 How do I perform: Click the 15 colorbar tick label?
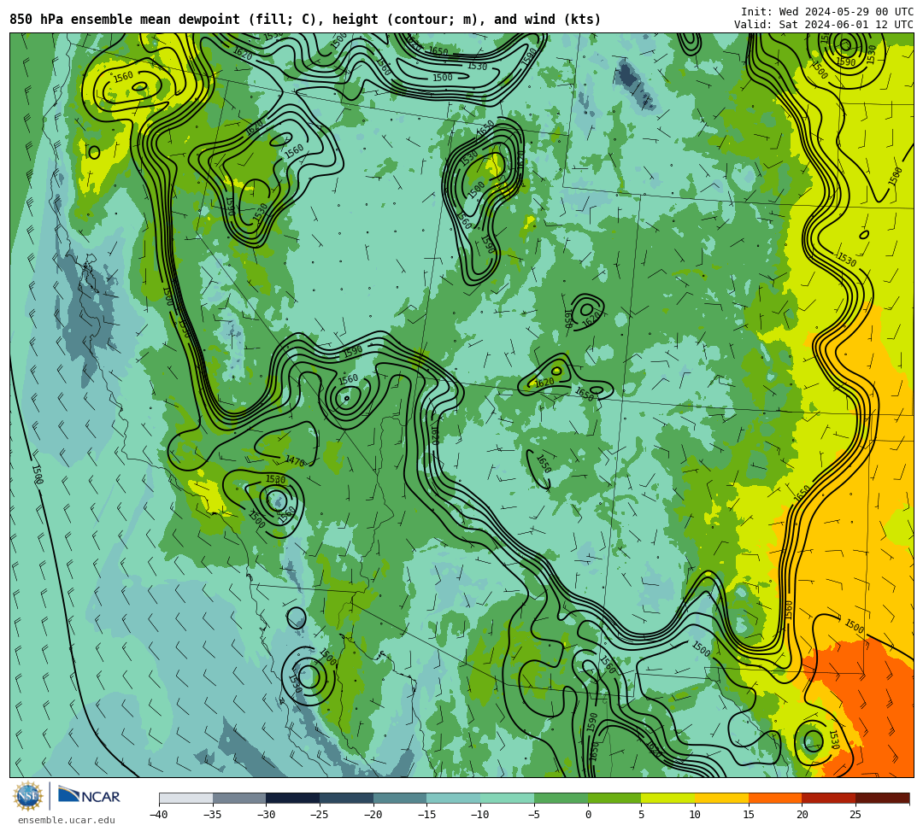tap(748, 815)
